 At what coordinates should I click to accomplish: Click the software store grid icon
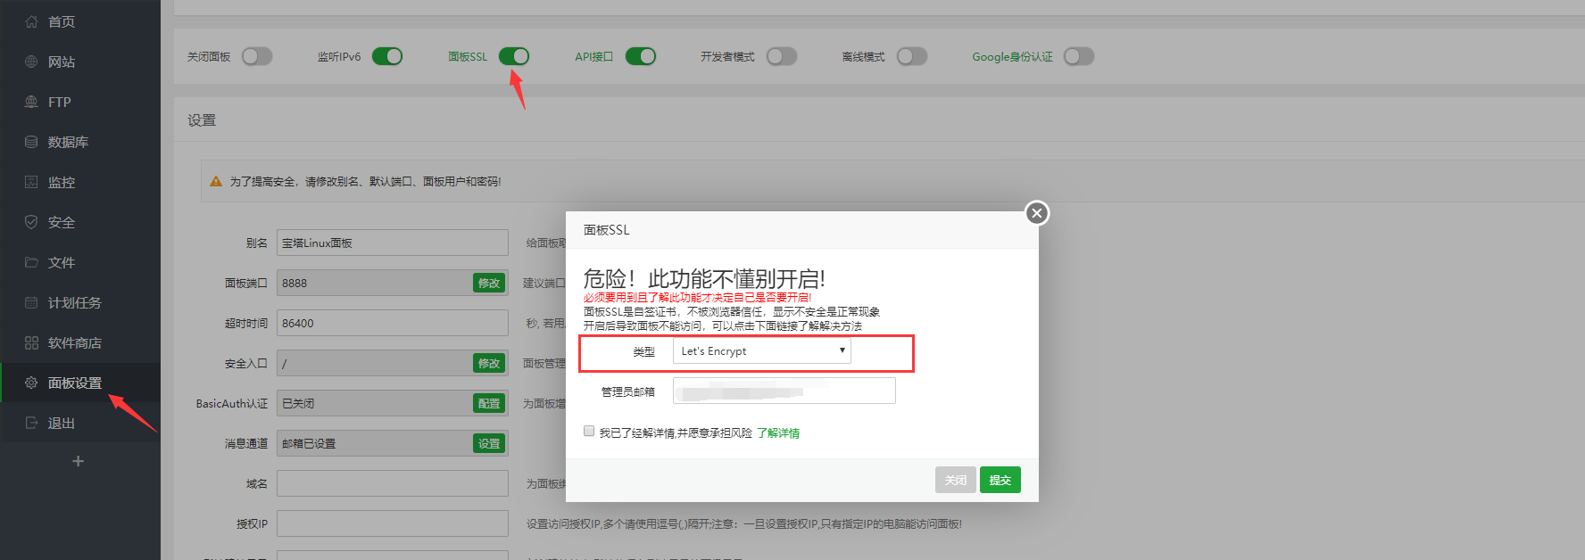[x=31, y=342]
